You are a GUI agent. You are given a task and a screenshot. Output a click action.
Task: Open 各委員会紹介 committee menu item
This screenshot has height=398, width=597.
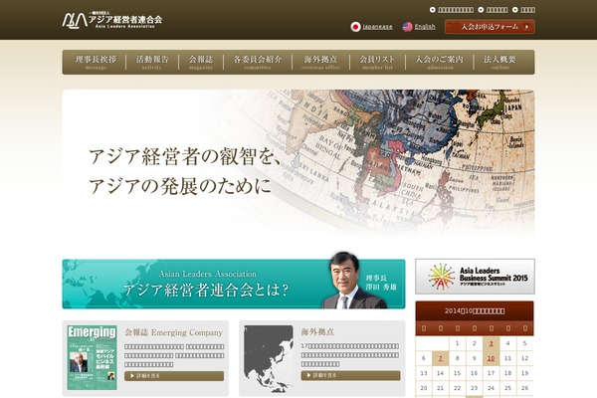[x=258, y=62]
